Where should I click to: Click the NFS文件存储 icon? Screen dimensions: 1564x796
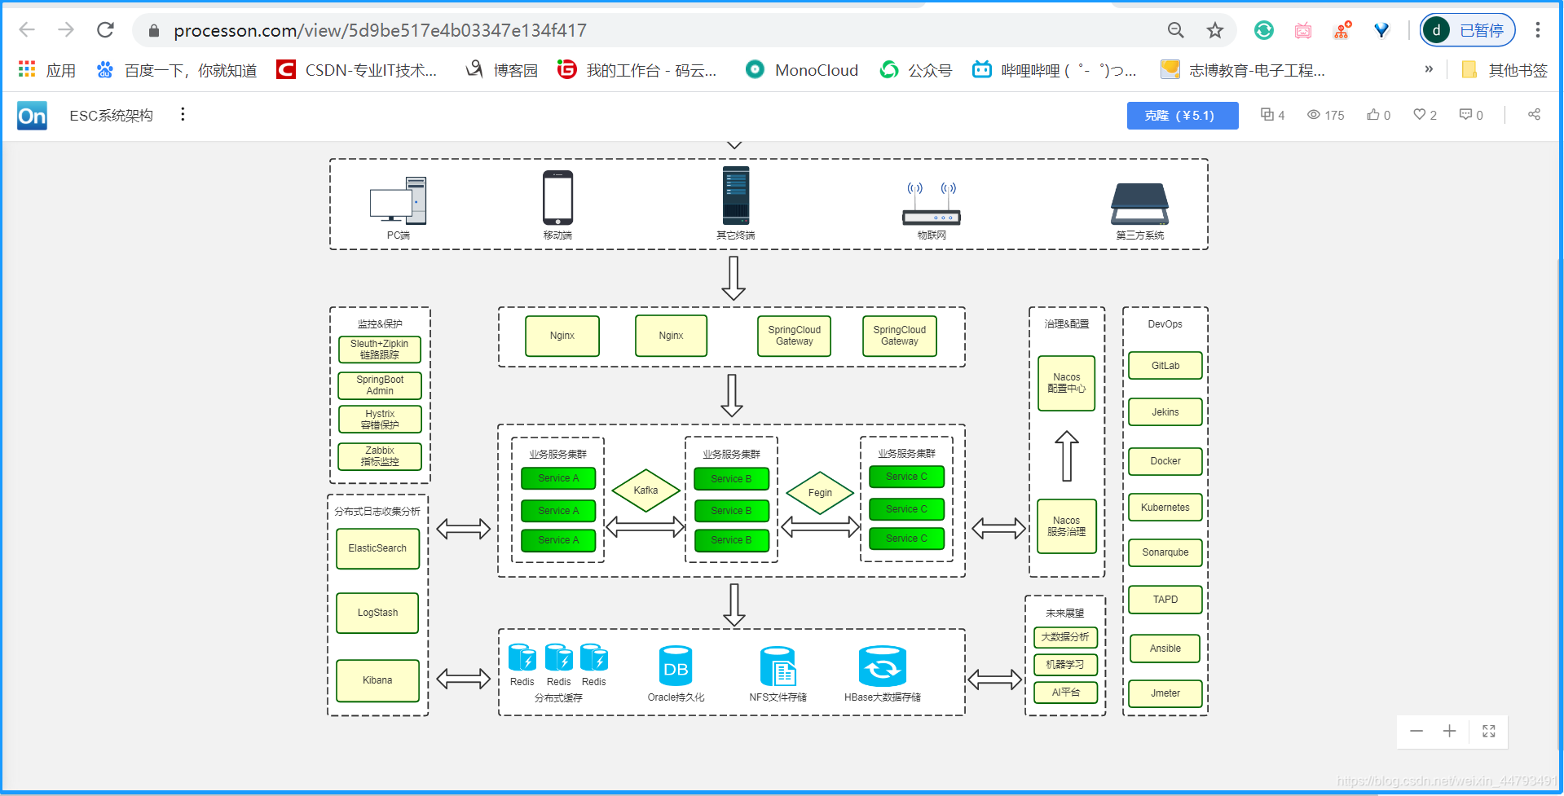[778, 666]
